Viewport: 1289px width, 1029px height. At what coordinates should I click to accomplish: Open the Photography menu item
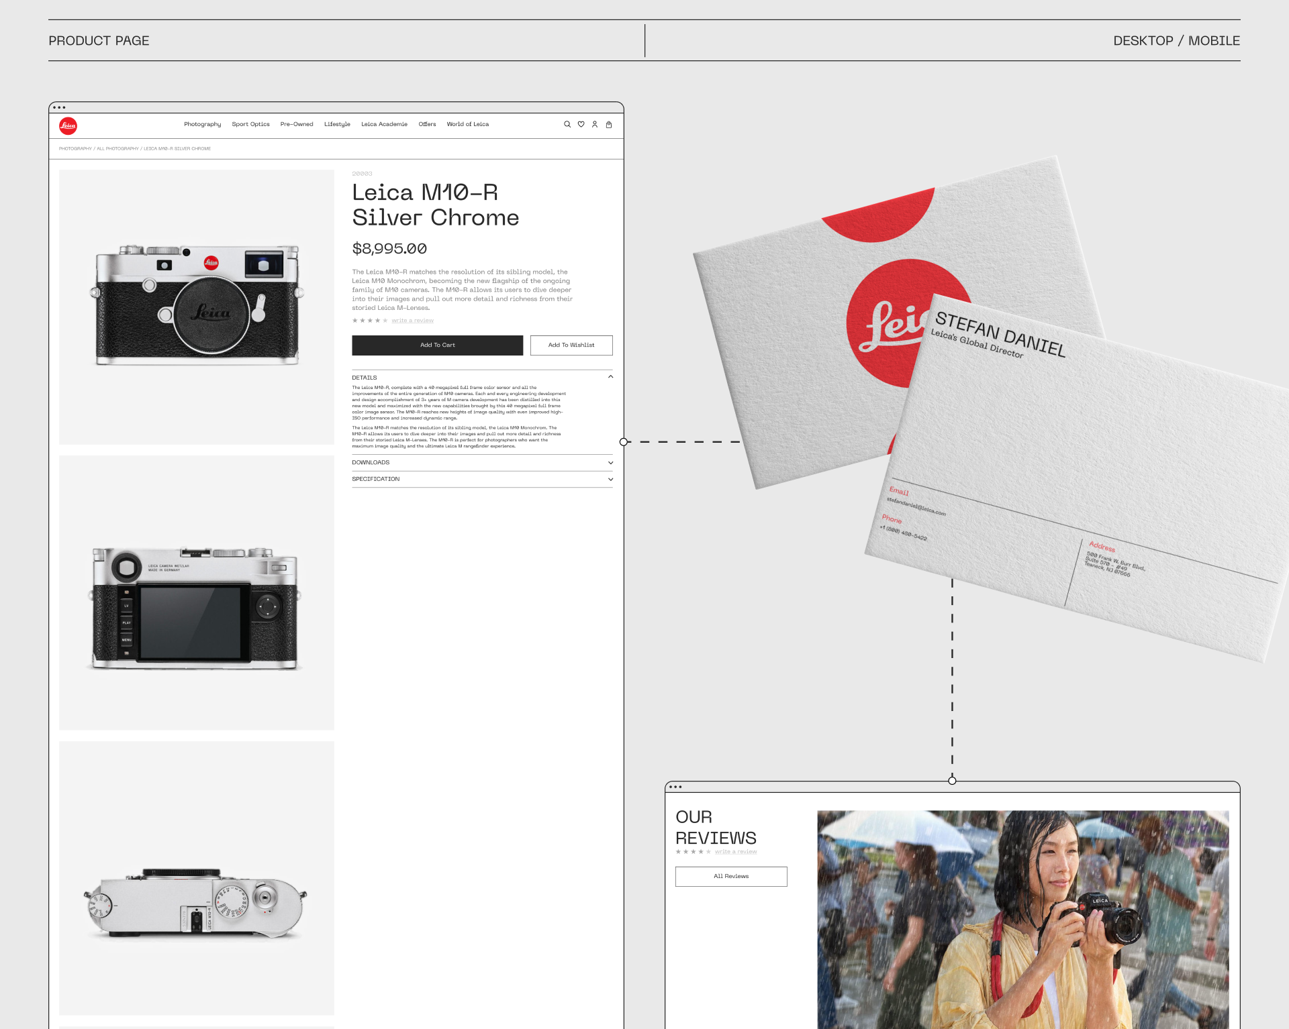tap(202, 124)
